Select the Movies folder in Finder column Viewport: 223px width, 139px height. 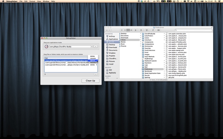click(x=123, y=42)
